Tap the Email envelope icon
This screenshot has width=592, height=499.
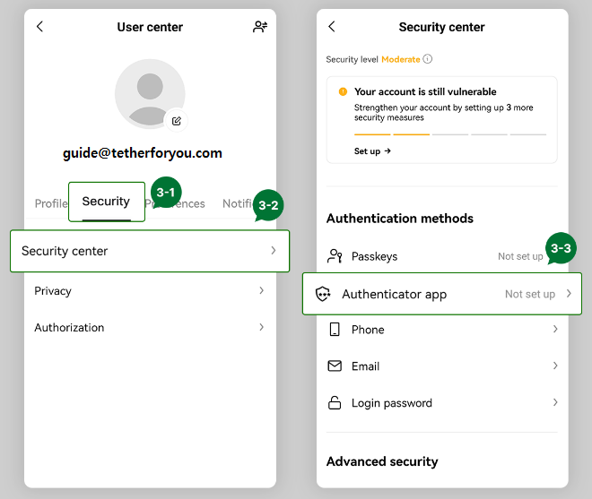click(335, 366)
